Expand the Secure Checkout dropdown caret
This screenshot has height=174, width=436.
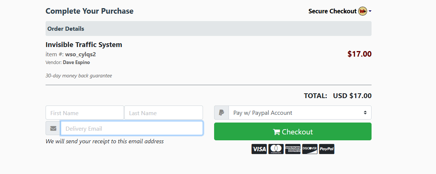370,11
